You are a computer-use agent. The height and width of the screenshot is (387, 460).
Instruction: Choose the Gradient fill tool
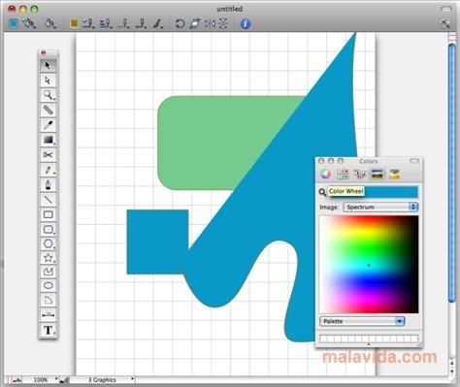click(49, 140)
